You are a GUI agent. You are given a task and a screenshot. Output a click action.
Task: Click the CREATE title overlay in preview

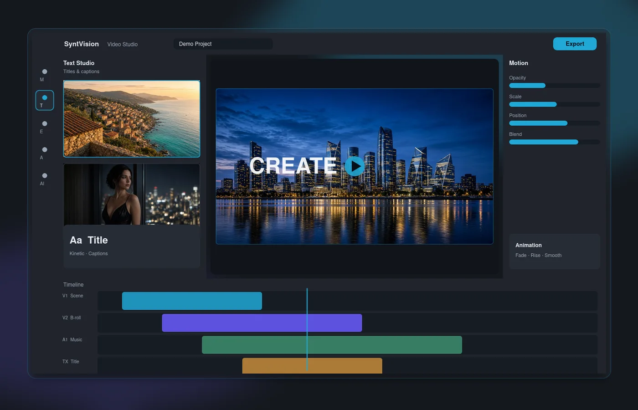[293, 166]
